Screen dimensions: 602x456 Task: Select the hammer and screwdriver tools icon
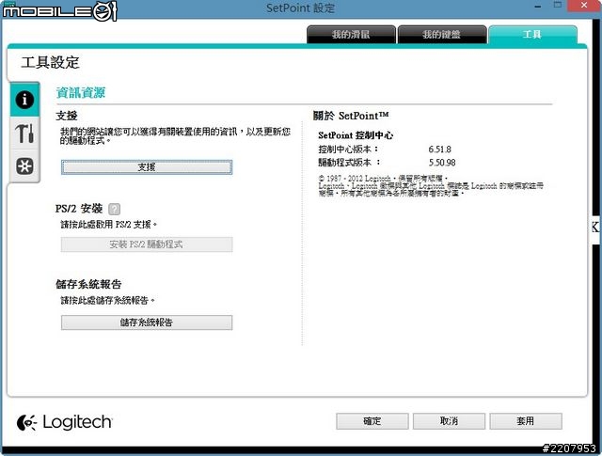24,134
